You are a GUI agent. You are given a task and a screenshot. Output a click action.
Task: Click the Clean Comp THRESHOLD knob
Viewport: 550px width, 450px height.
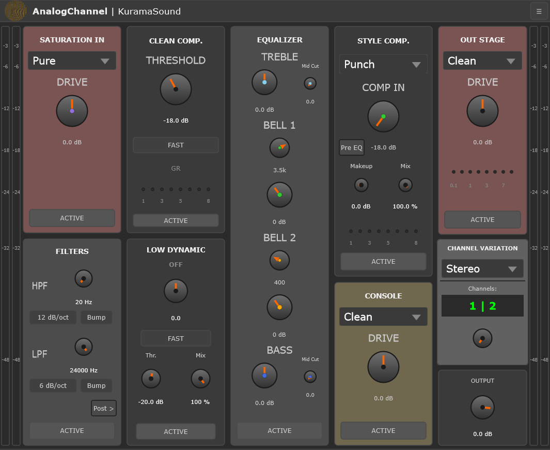176,89
